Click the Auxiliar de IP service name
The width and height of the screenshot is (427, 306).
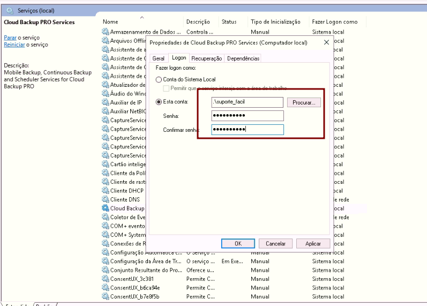coord(126,102)
